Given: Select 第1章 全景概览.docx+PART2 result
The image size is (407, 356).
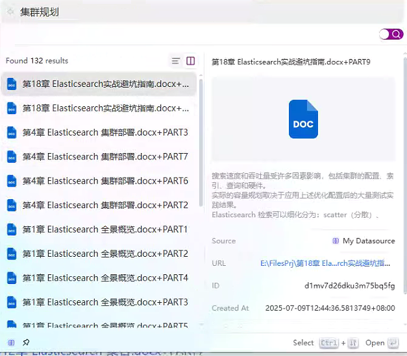Looking at the screenshot, I should [99, 254].
